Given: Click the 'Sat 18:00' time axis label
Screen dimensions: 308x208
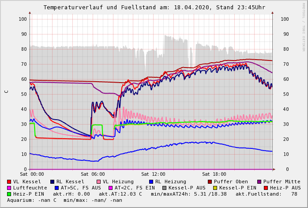Looking at the screenshot, I should (214, 174).
